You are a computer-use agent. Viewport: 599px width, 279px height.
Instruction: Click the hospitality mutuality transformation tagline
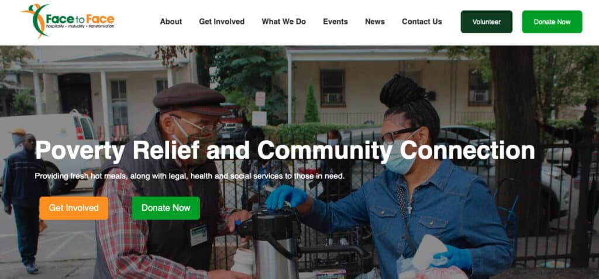[x=80, y=27]
